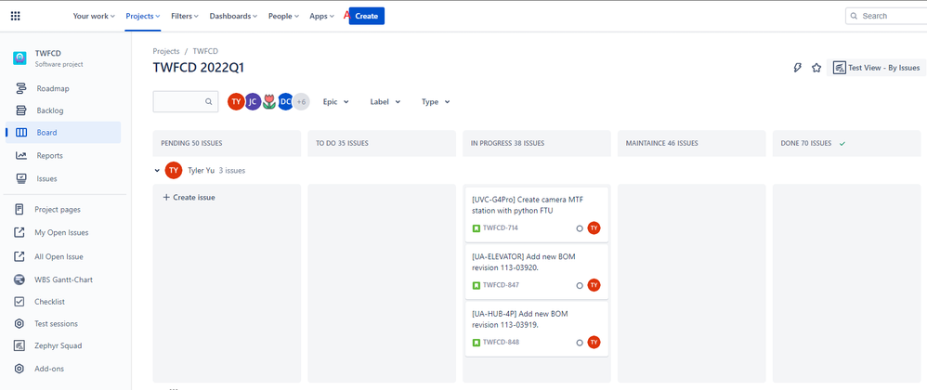Open the Label filter dropdown

pyautogui.click(x=385, y=102)
